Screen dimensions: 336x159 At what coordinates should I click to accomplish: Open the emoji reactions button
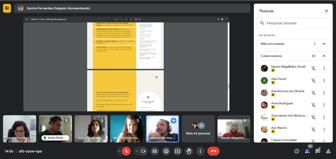pyautogui.click(x=166, y=151)
